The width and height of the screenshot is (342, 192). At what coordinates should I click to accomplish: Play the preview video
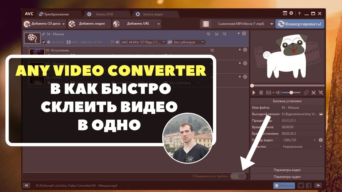(254, 93)
